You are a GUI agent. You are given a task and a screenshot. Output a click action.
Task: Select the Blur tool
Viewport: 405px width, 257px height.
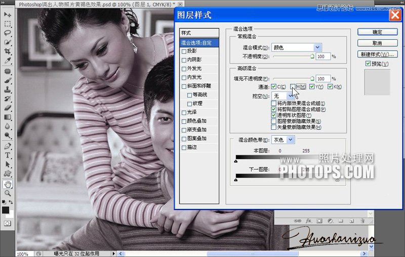[8, 126]
